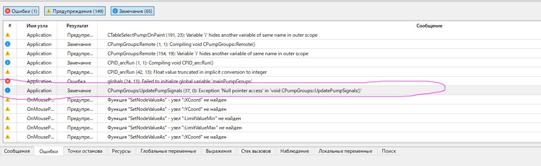The image size is (541, 166).
Task: Click warning icon of ':YCoord' не найден row
Action: coord(8,109)
